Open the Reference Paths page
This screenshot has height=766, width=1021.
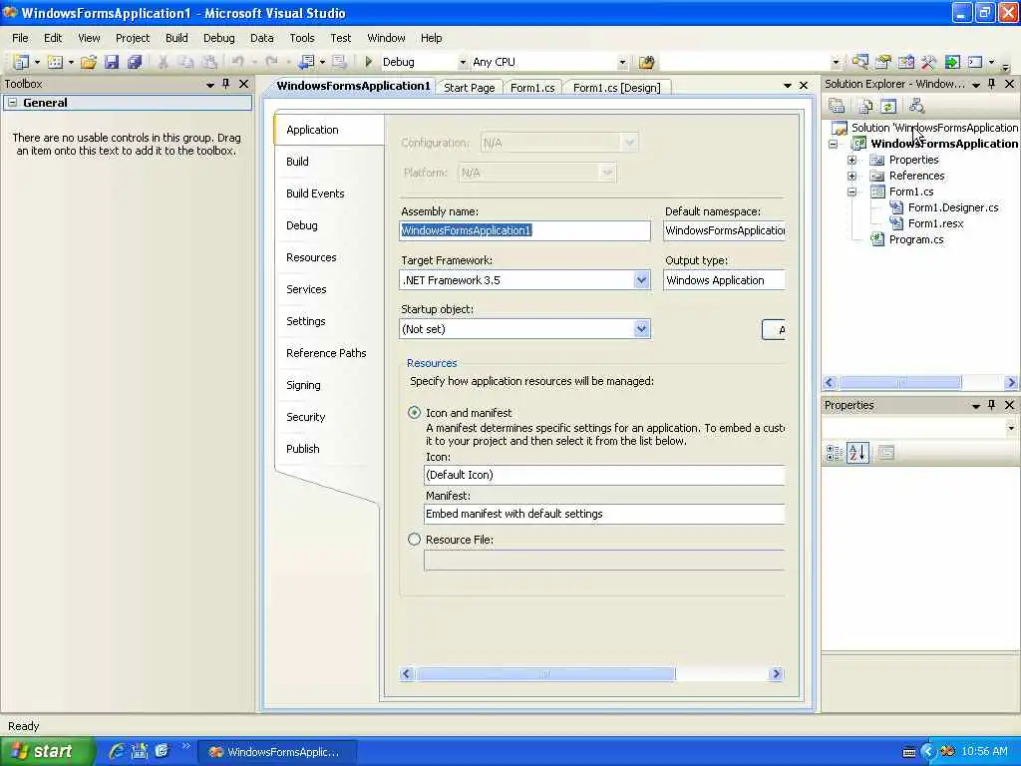point(326,353)
